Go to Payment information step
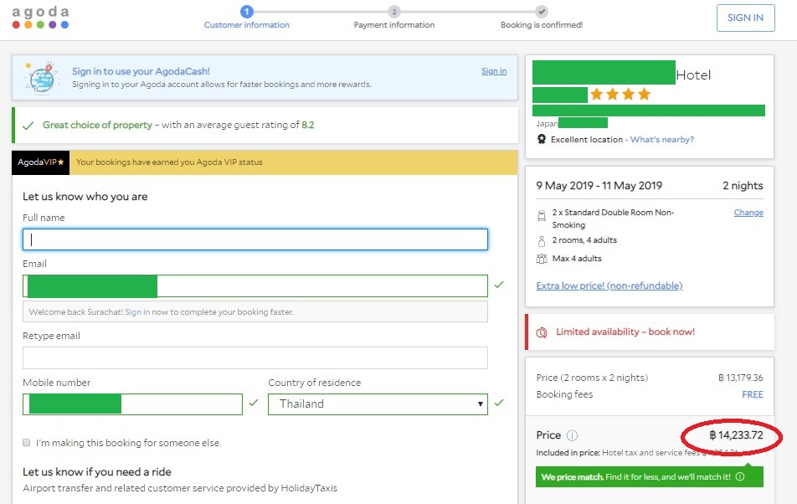 pyautogui.click(x=394, y=18)
